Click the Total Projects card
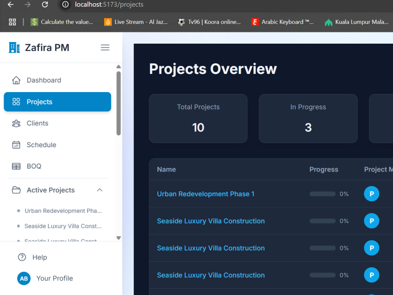 point(198,119)
